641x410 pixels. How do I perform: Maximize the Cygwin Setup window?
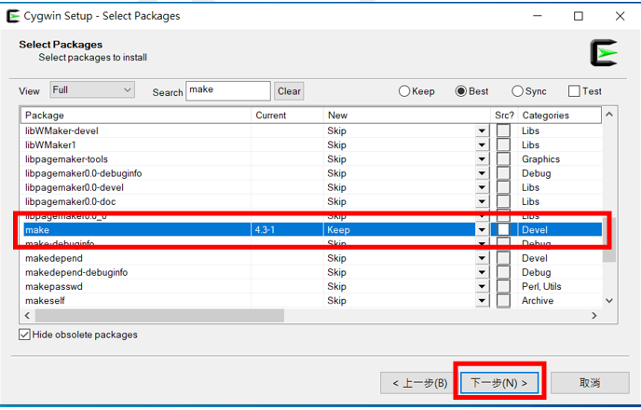[578, 16]
